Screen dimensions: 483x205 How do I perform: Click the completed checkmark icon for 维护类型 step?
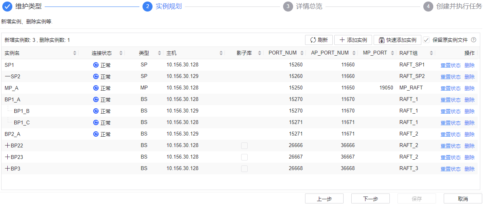pos(8,7)
